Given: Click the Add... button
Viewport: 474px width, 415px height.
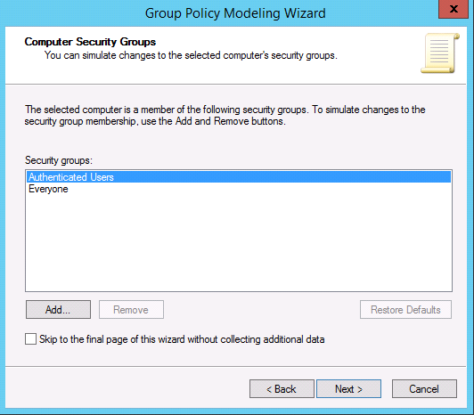Looking at the screenshot, I should (58, 310).
